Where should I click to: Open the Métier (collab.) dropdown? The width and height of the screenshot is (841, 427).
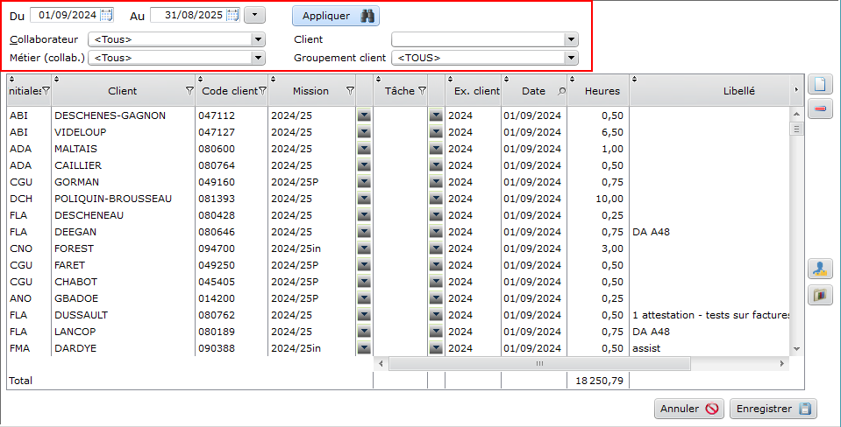click(x=258, y=57)
